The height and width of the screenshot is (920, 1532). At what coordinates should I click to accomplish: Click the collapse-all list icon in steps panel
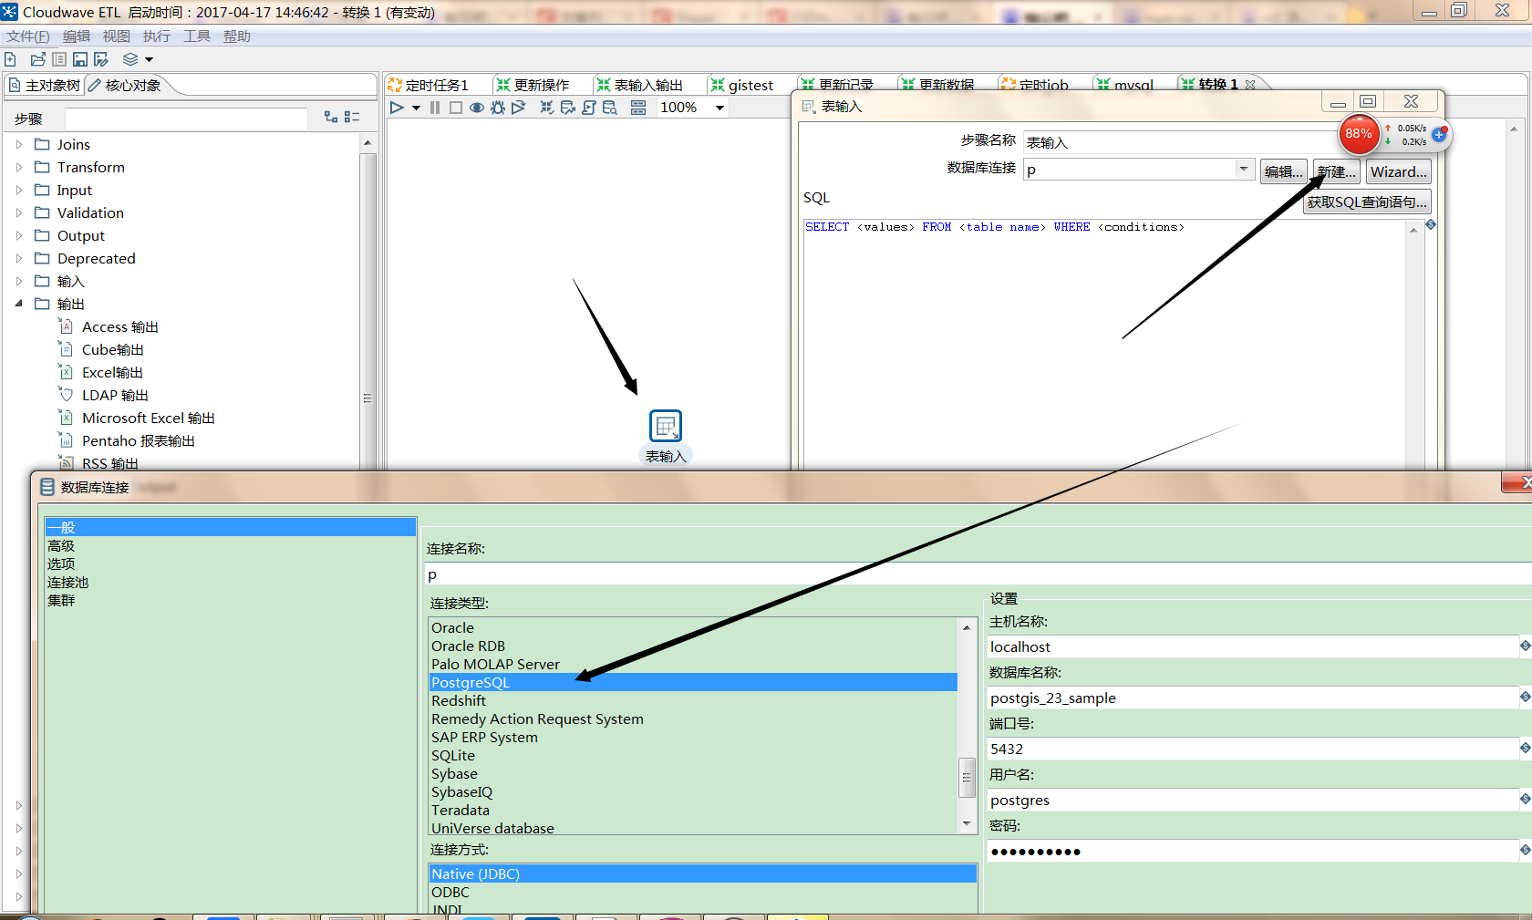352,117
